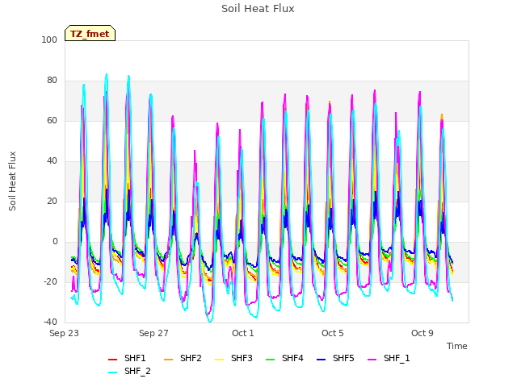This screenshot has width=517, height=387.
Task: Click the Soil Heat Flux chart title
Action: click(258, 9)
